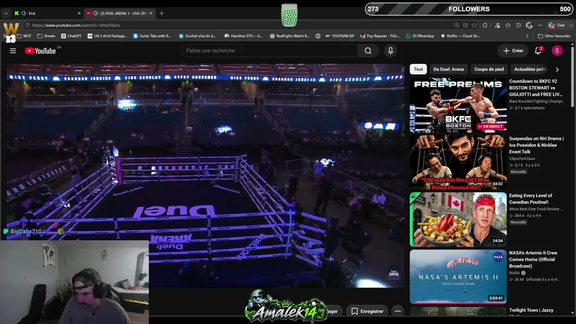Open browser extensions puzzle icon
This screenshot has width=576, height=324.
485,25
